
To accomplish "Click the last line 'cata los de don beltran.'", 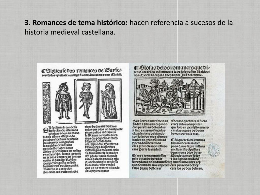I will tap(187, 169).
